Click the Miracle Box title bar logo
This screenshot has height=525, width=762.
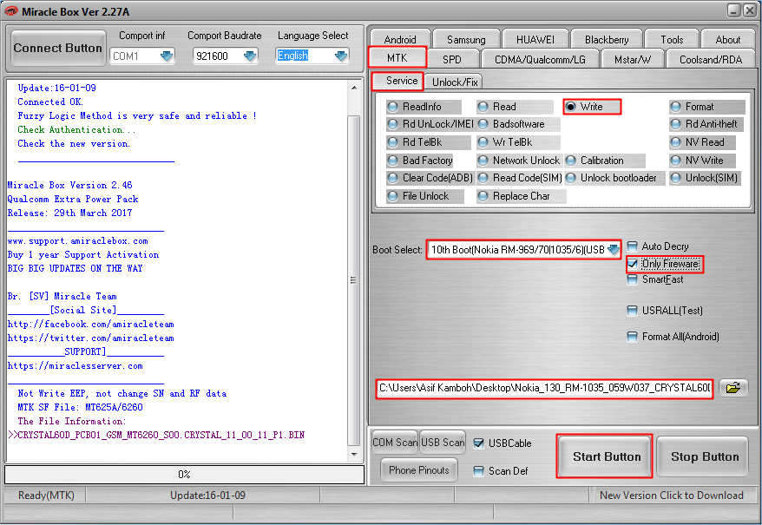pyautogui.click(x=10, y=10)
